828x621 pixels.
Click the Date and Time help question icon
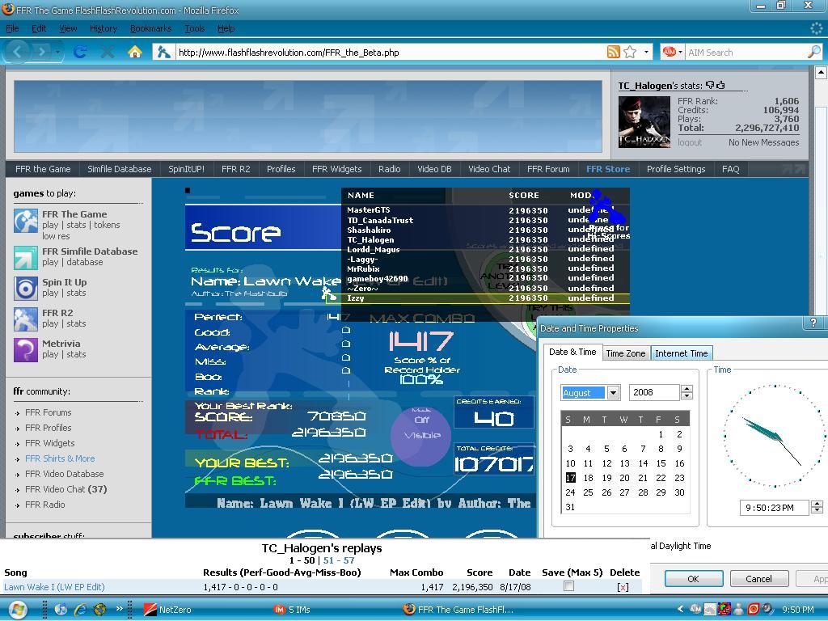tap(813, 322)
